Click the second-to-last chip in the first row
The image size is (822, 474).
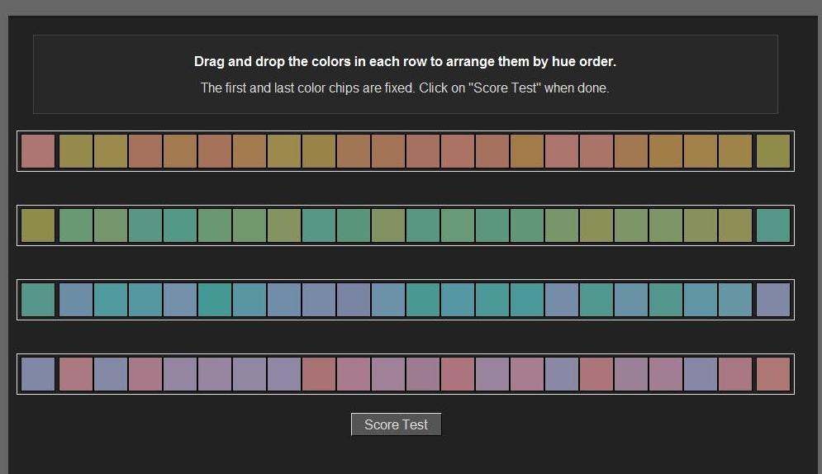(x=735, y=151)
